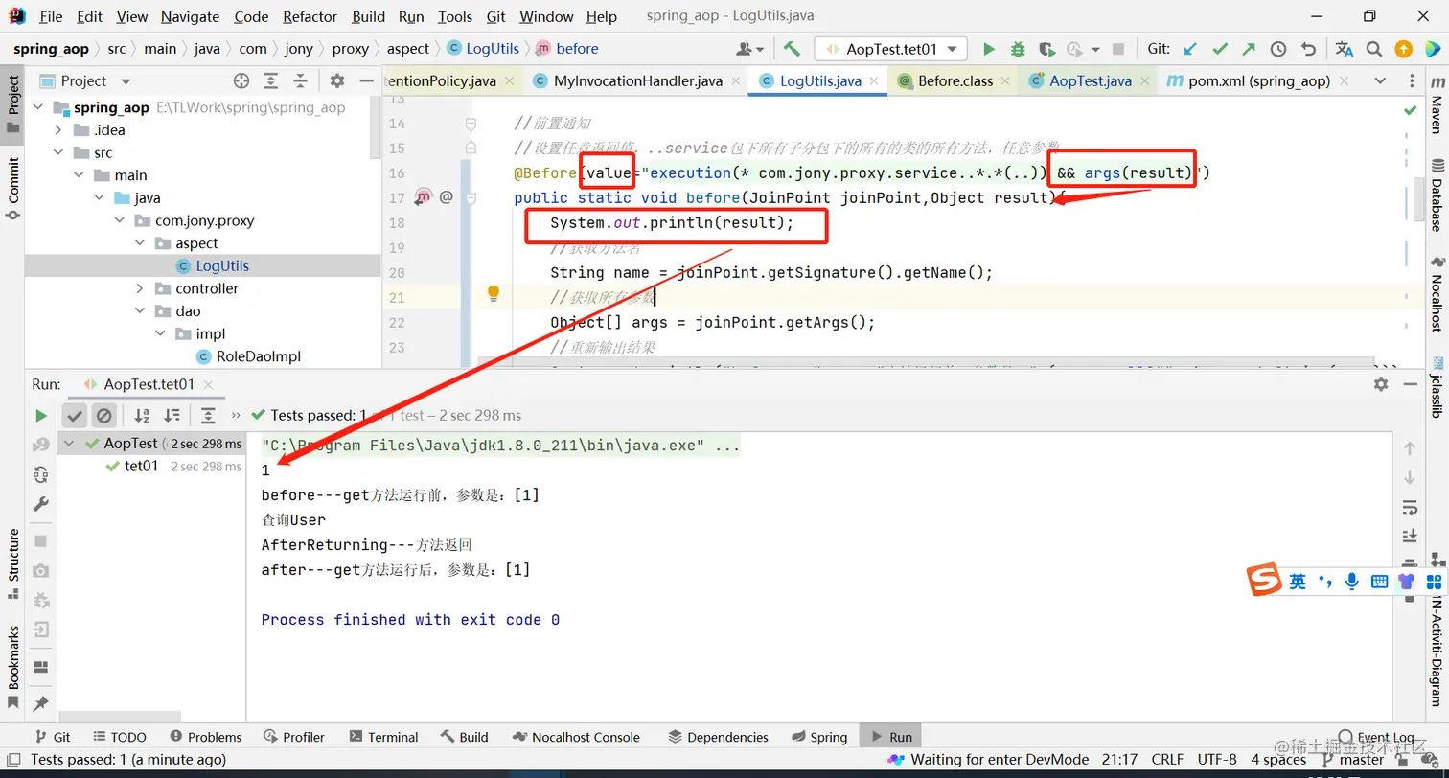Expand the .idea folder
This screenshot has width=1449, height=778.
coord(58,130)
